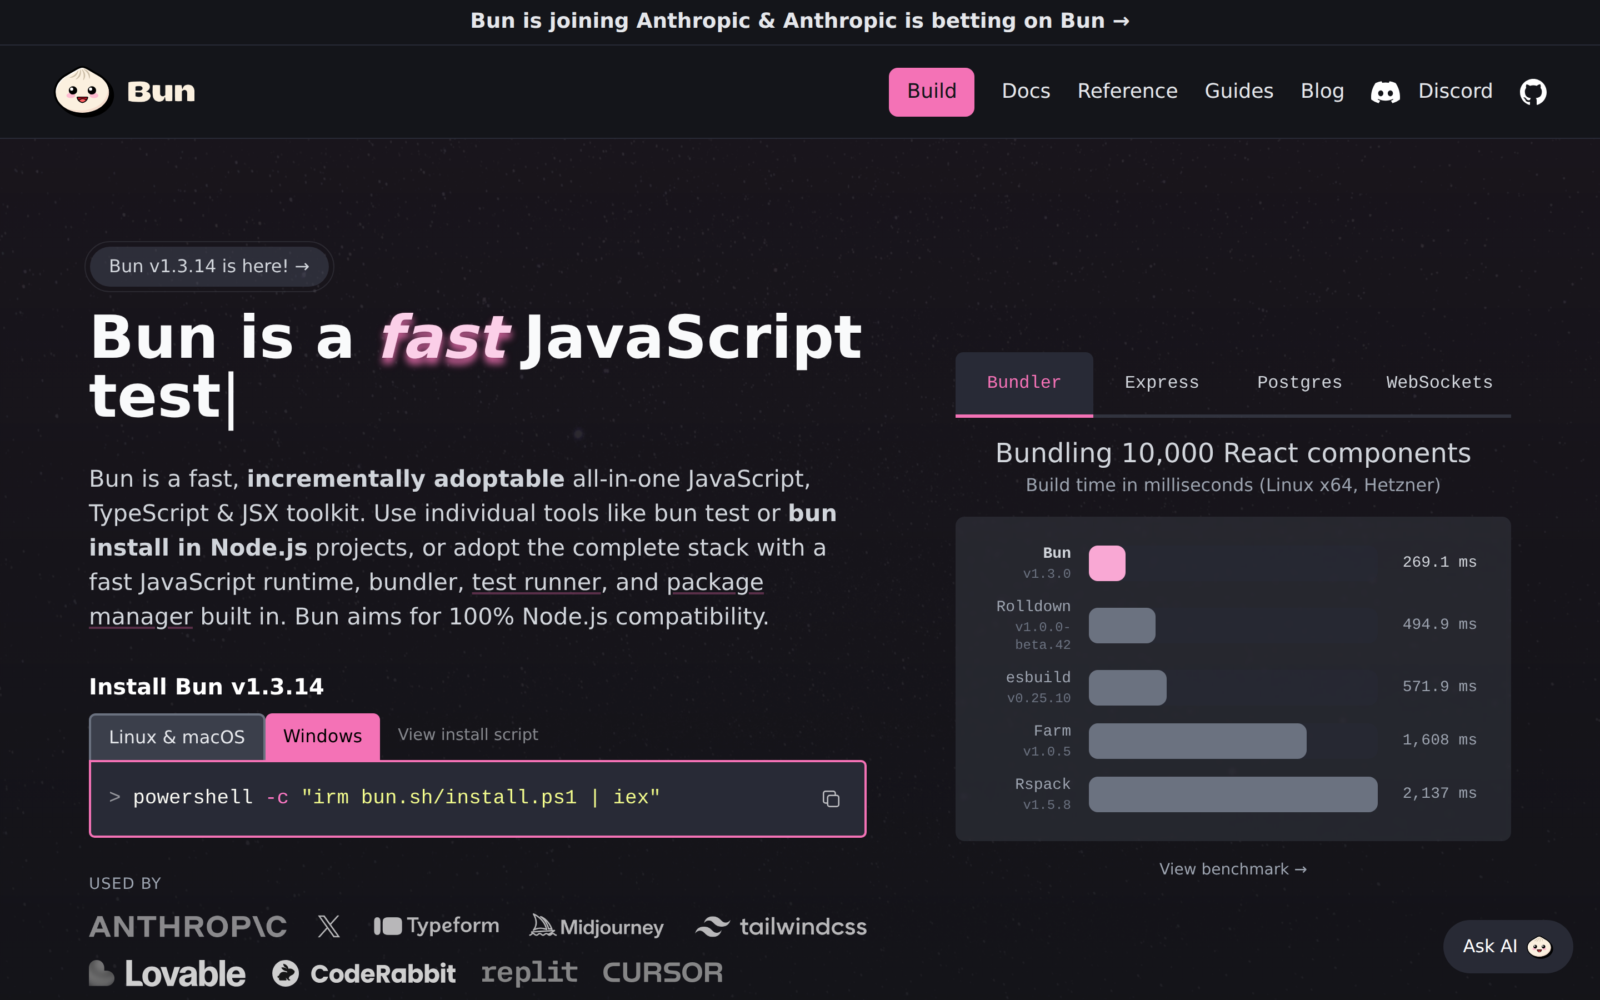Click the pink Build button
The height and width of the screenshot is (1000, 1600).
(x=931, y=92)
